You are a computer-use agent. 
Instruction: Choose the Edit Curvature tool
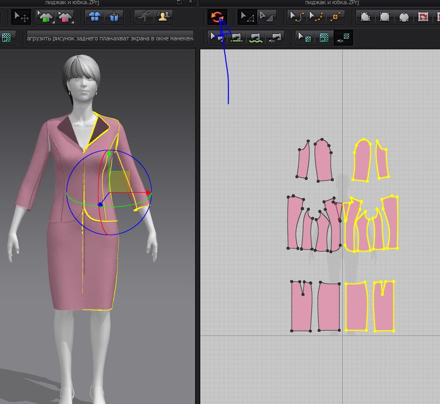(x=297, y=17)
